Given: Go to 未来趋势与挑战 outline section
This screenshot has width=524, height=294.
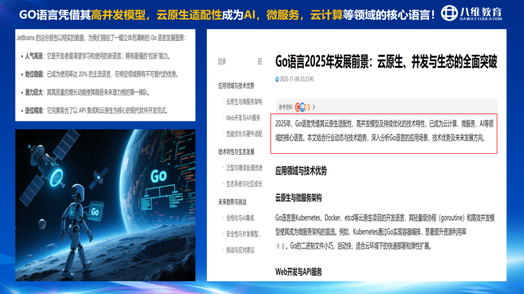Looking at the screenshot, I should (x=232, y=202).
